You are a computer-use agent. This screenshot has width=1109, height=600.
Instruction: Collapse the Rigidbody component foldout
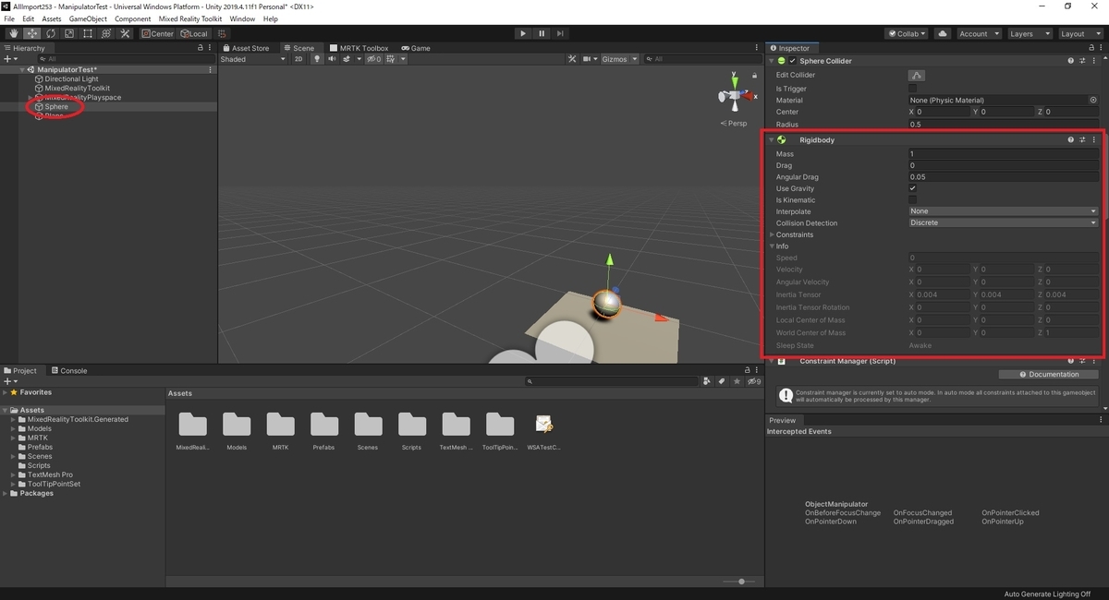[x=772, y=140]
